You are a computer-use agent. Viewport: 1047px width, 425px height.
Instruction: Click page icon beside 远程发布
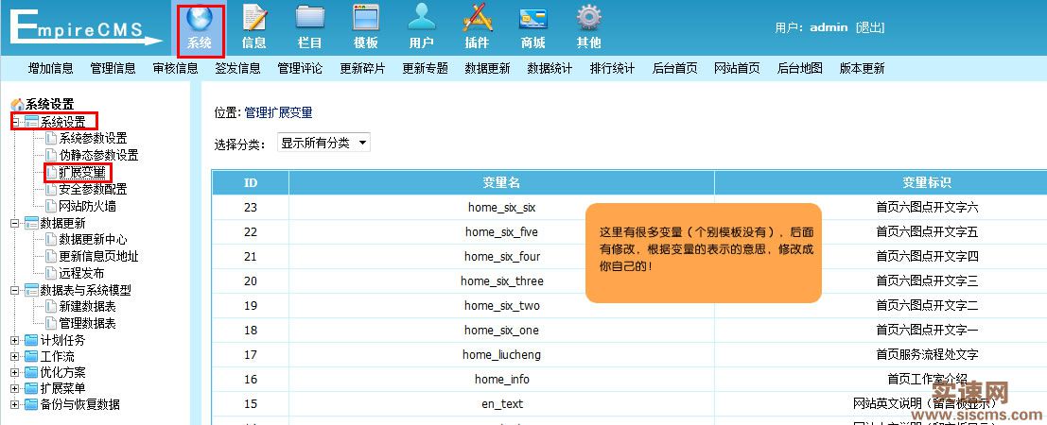coord(51,273)
